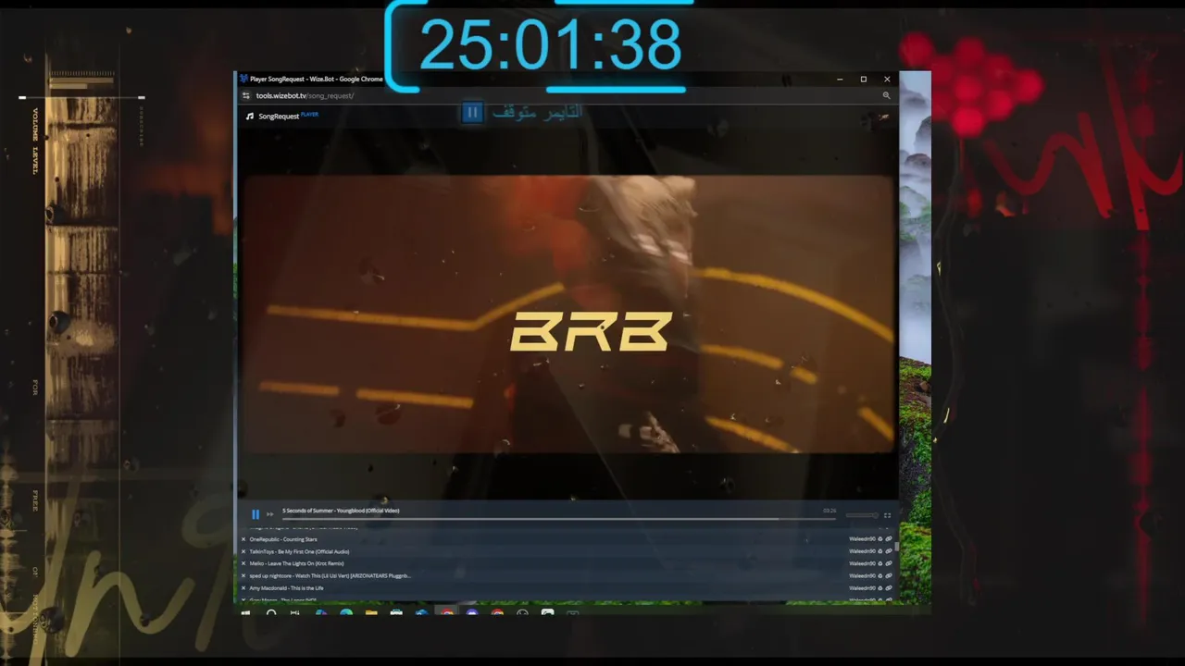Click the BRB video area
This screenshot has width=1185, height=666.
(x=568, y=314)
